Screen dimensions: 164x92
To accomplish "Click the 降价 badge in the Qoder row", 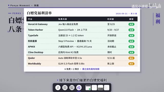I will pyautogui.click(x=131, y=58).
